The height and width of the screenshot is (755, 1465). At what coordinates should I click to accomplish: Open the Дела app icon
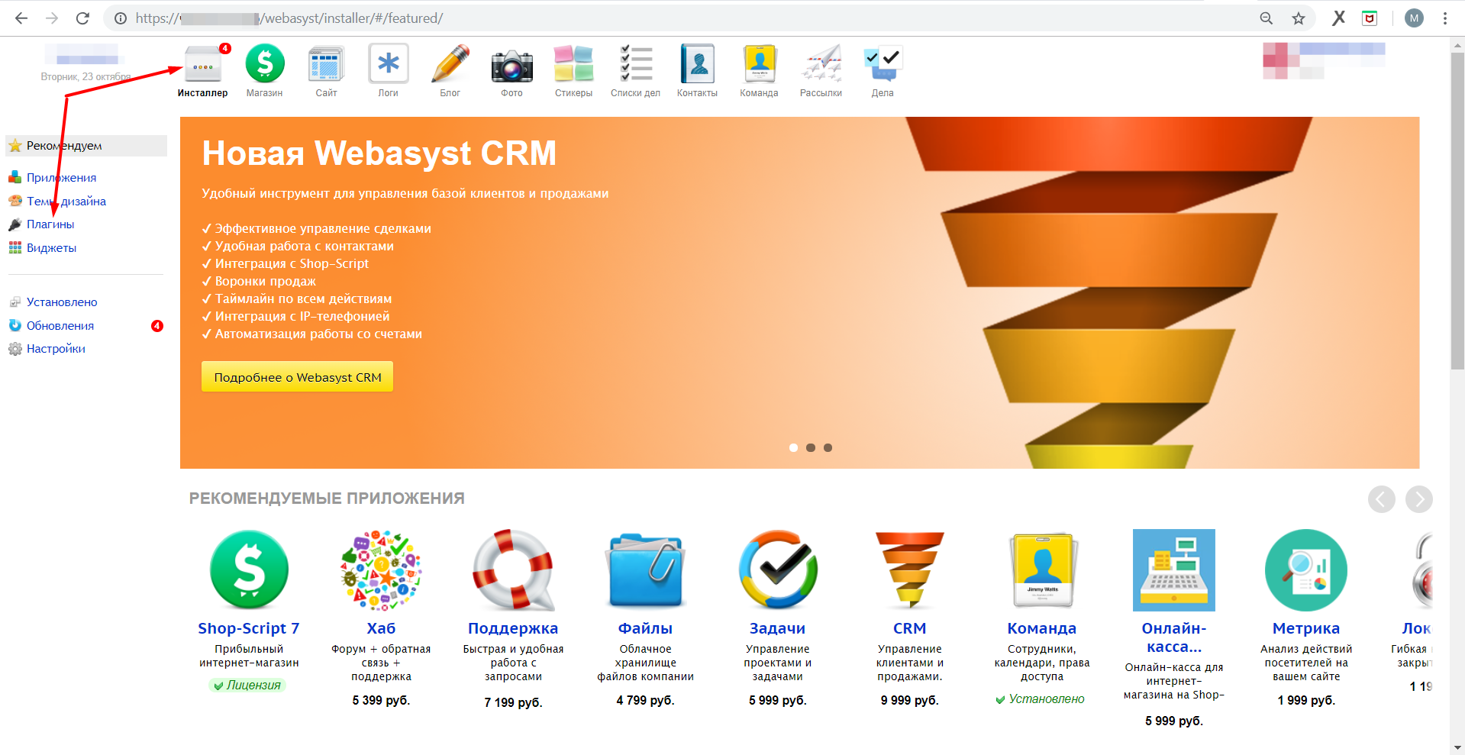coord(883,64)
